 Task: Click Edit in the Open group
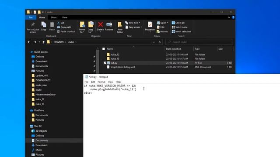[x=161, y=27]
